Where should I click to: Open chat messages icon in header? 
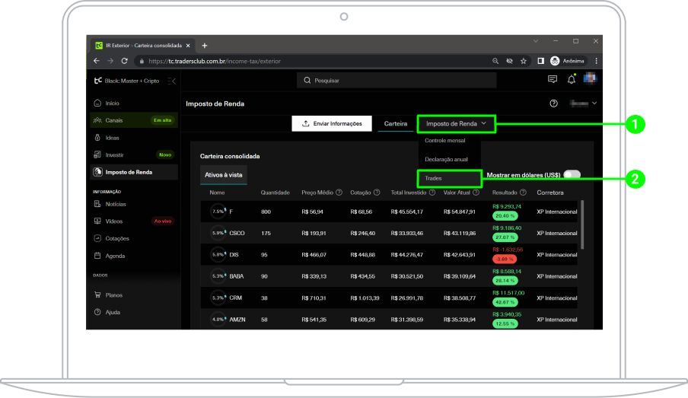pos(553,79)
